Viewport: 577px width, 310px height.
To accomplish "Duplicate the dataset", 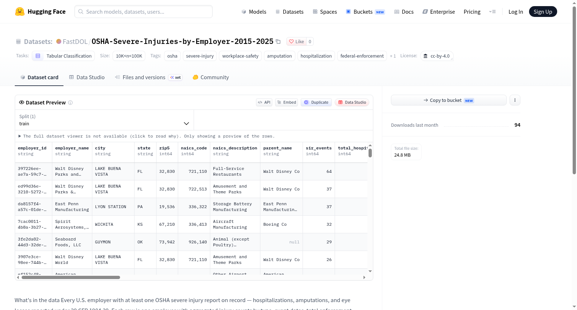I will (x=316, y=102).
